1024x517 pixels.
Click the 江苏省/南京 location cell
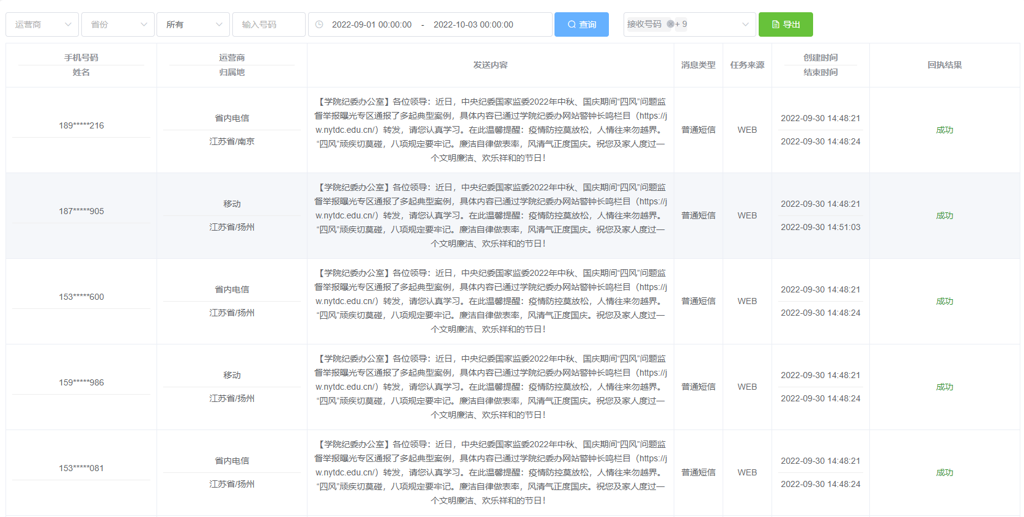click(232, 141)
